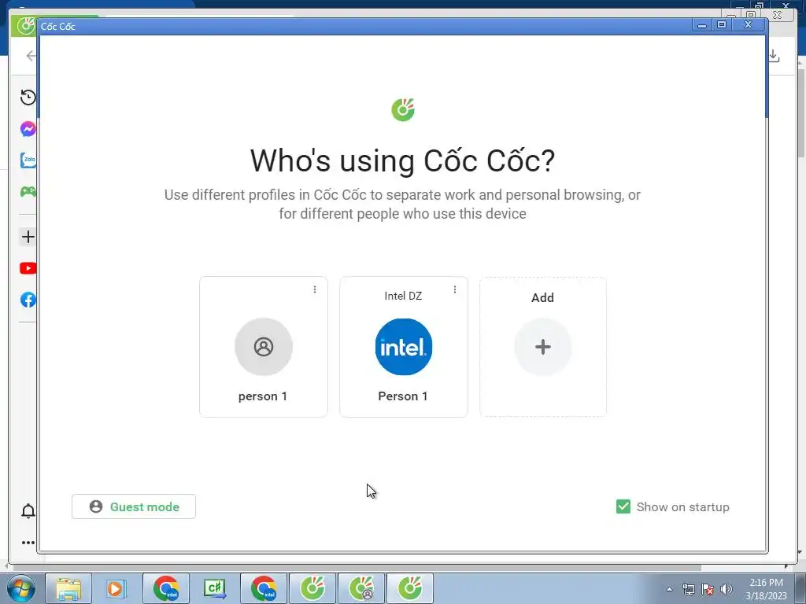Open Facebook from the browser sidebar
The width and height of the screenshot is (806, 604).
pos(28,300)
